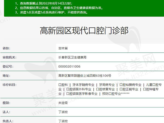164x123 pixels.
Task: Click the address 高新区繁荣路融创上城四期63栋106号
Action: coord(85,76)
